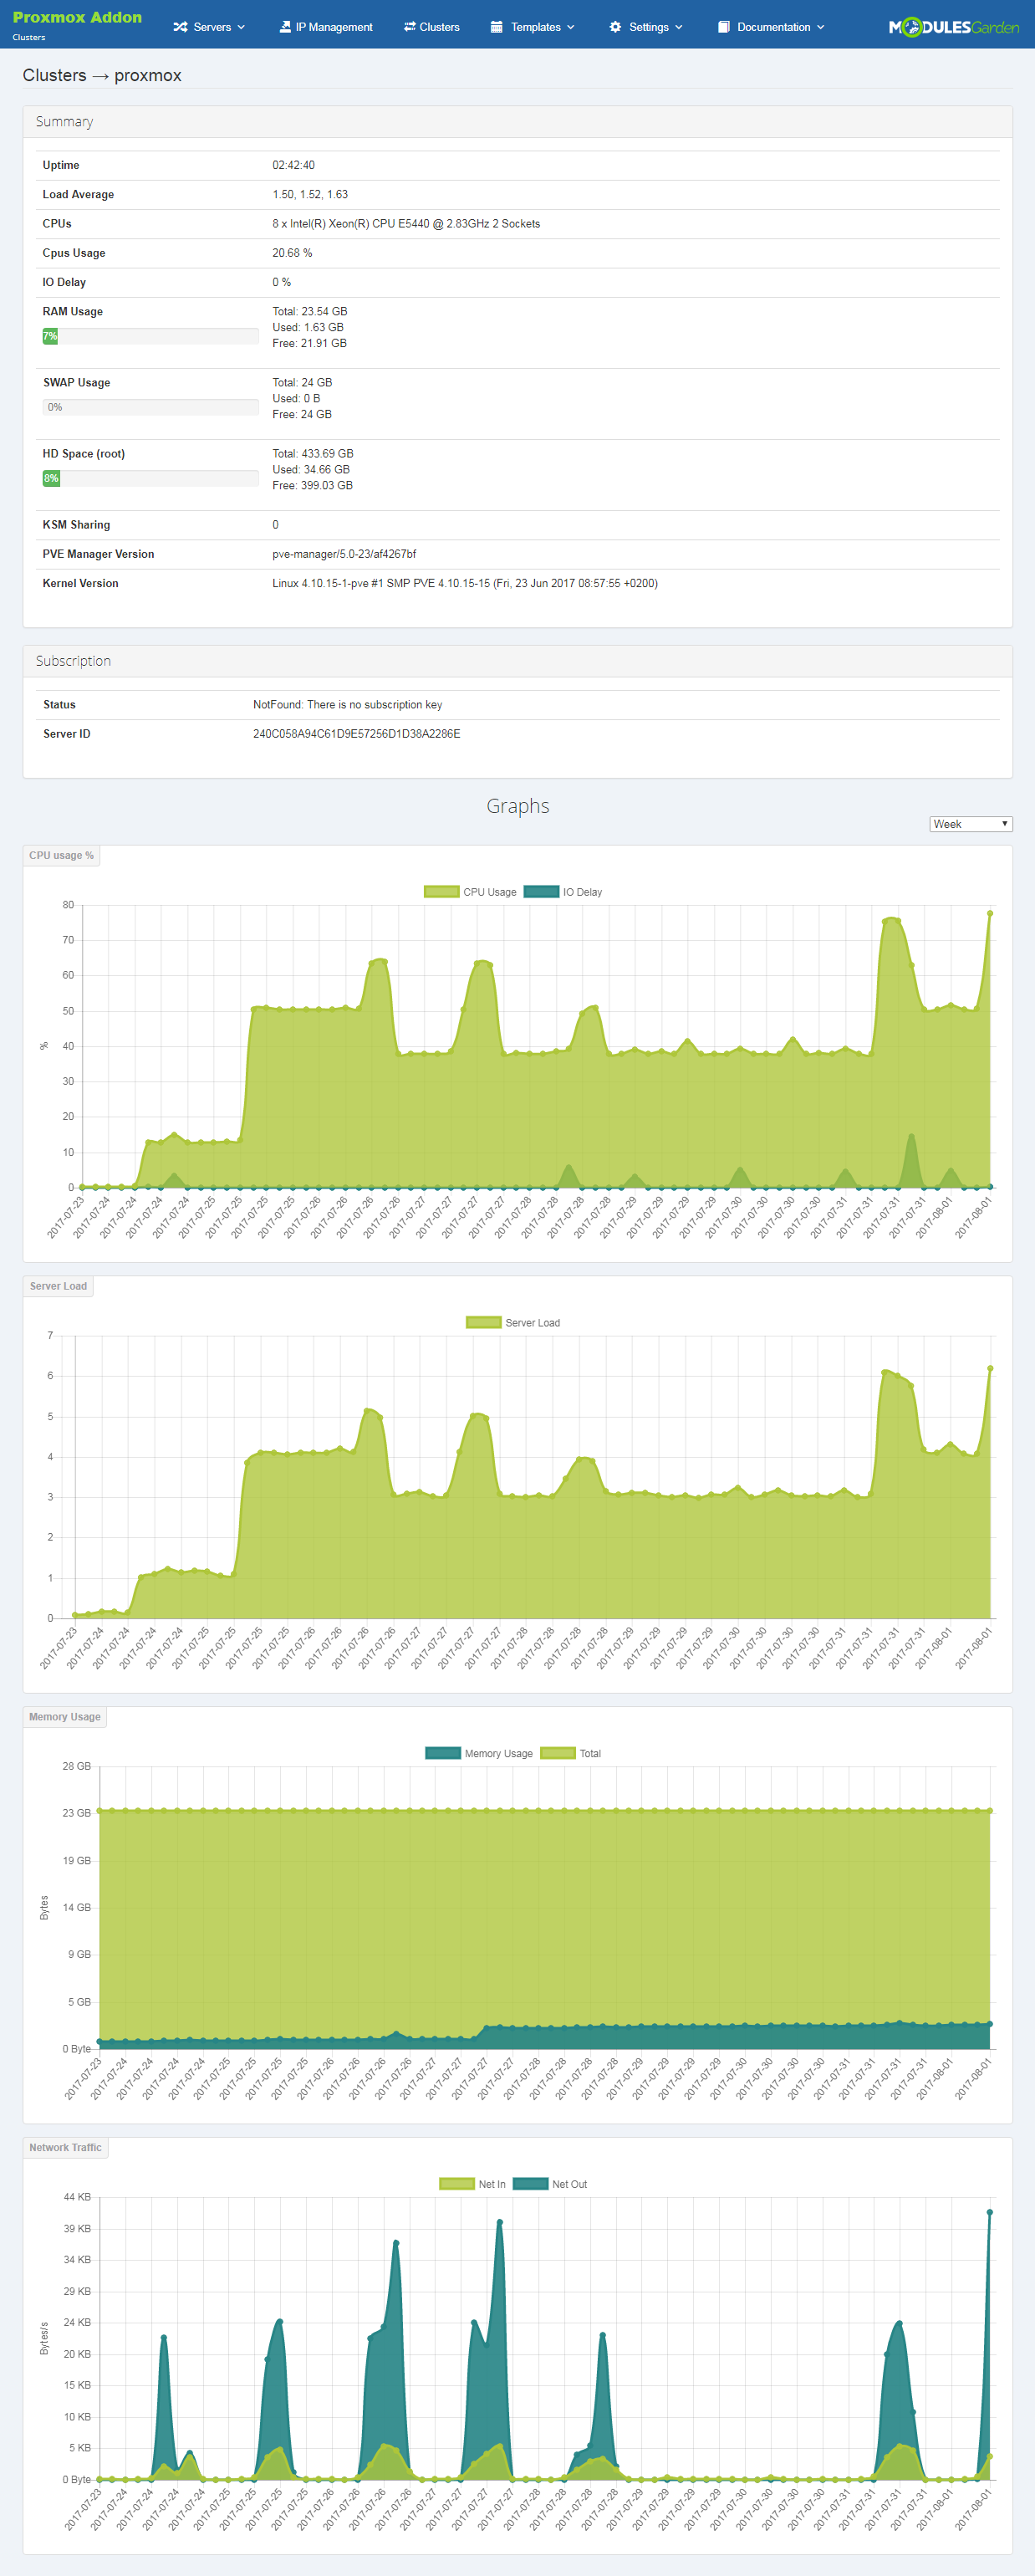
Task: Click the Settings gear icon
Action: tap(615, 27)
